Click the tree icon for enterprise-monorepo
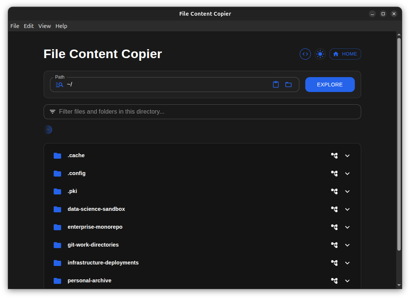 click(334, 227)
